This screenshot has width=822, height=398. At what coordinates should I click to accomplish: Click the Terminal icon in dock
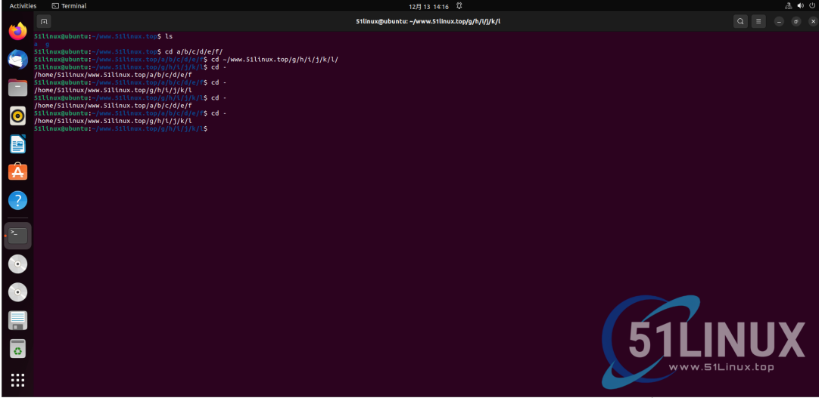click(18, 236)
